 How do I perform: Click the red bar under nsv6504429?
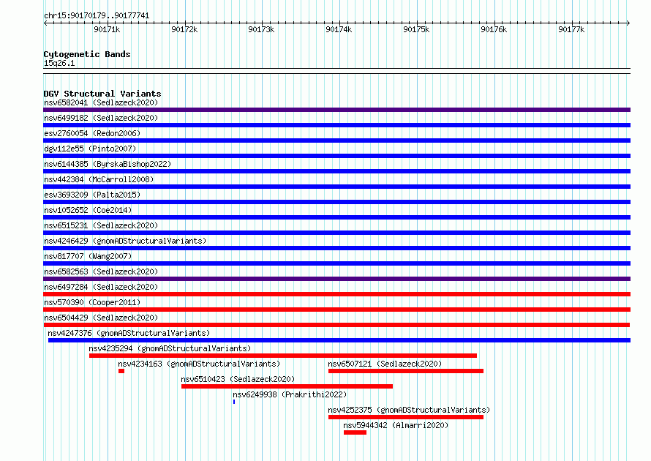[x=336, y=325]
